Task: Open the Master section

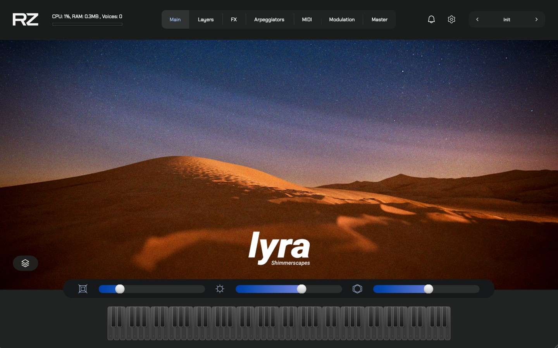Action: pyautogui.click(x=379, y=19)
